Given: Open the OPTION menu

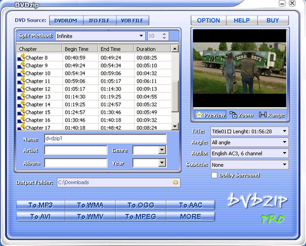Looking at the screenshot, I should (209, 20).
